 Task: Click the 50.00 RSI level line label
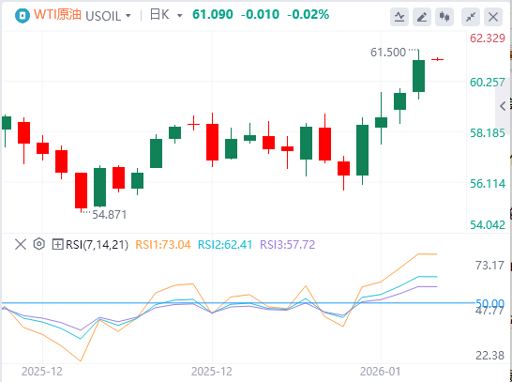click(489, 303)
